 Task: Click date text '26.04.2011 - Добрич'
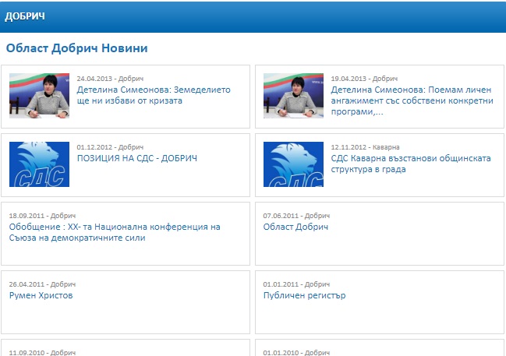coord(42,284)
